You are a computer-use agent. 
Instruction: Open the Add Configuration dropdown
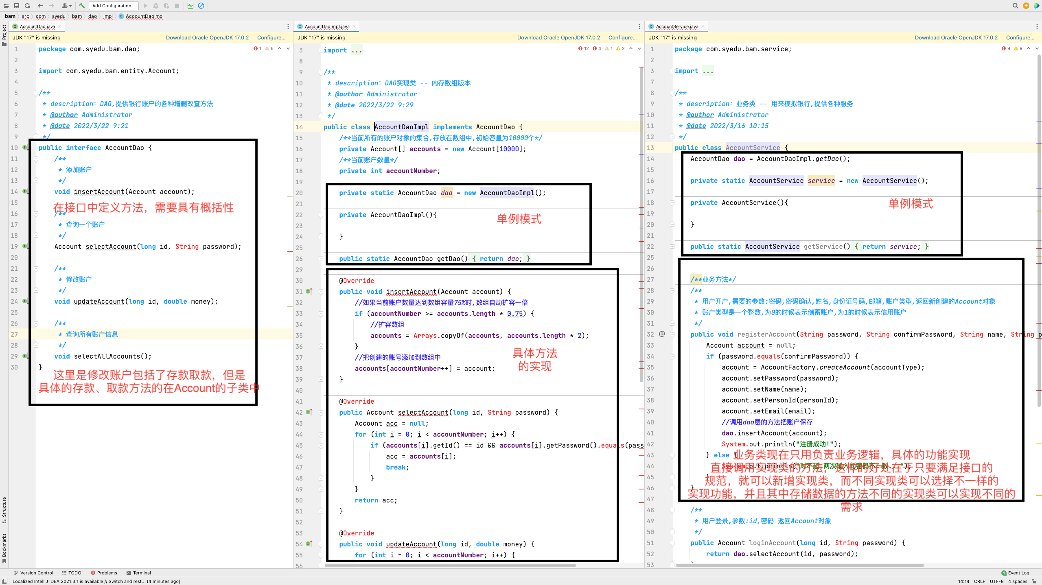114,6
